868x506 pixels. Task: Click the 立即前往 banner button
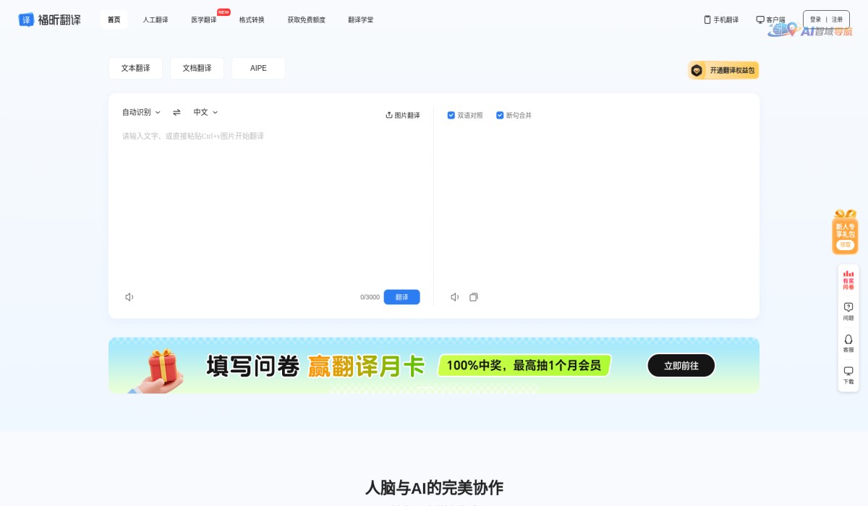[x=680, y=365]
